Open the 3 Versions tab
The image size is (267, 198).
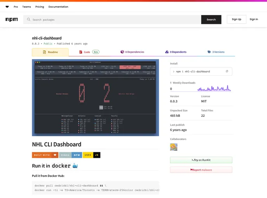point(216,52)
